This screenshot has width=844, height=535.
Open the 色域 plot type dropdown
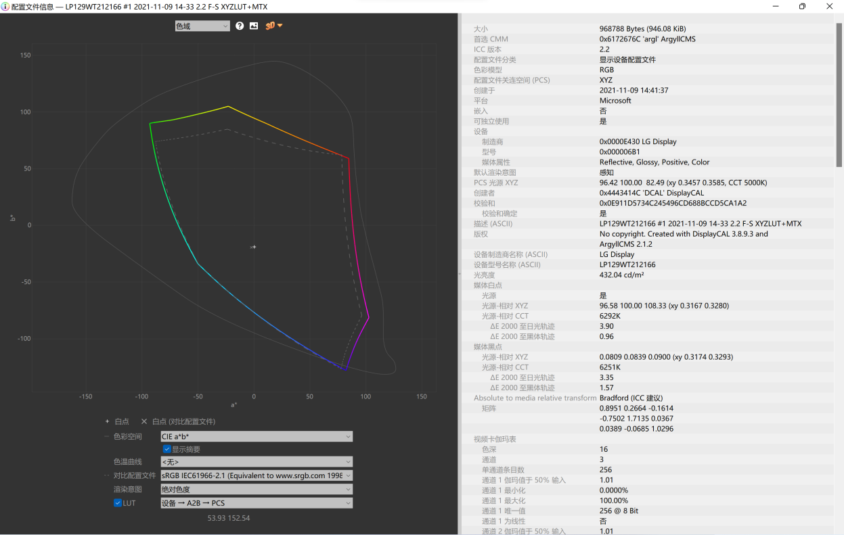[x=202, y=26]
